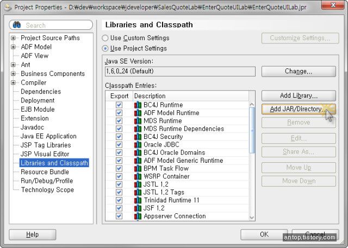
Task: Expand the Ant tree node
Action: [x=13, y=65]
